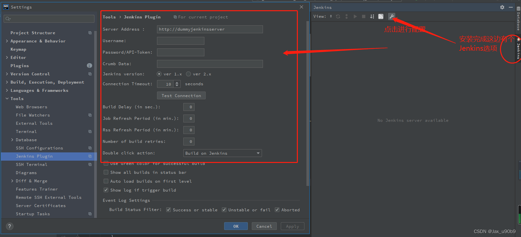
Task: Expand Build, Execution, Deployment node
Action: (7, 82)
